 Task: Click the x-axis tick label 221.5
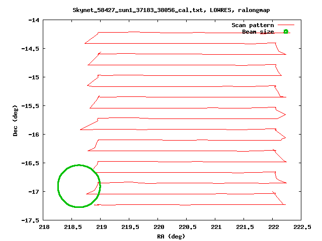245,227
